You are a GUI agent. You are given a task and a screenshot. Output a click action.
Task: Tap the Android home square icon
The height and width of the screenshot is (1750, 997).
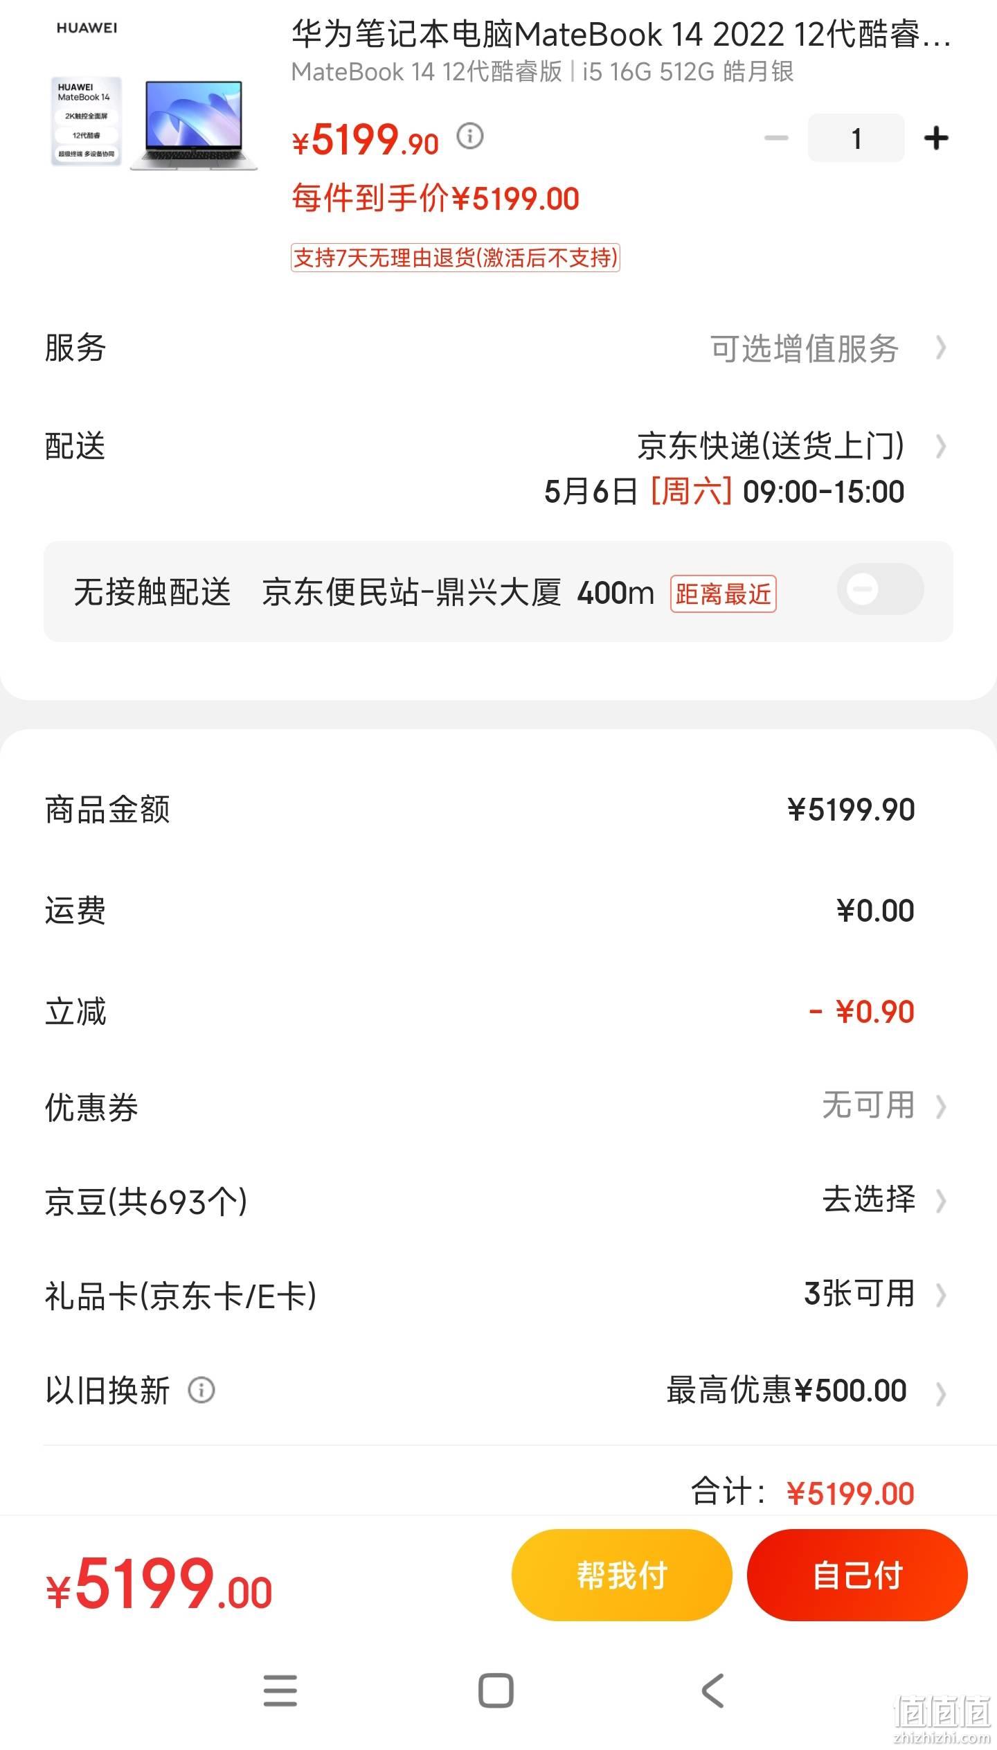(496, 1690)
